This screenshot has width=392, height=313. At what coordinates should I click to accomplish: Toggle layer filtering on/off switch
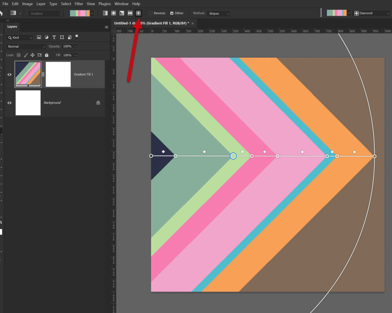click(x=77, y=37)
